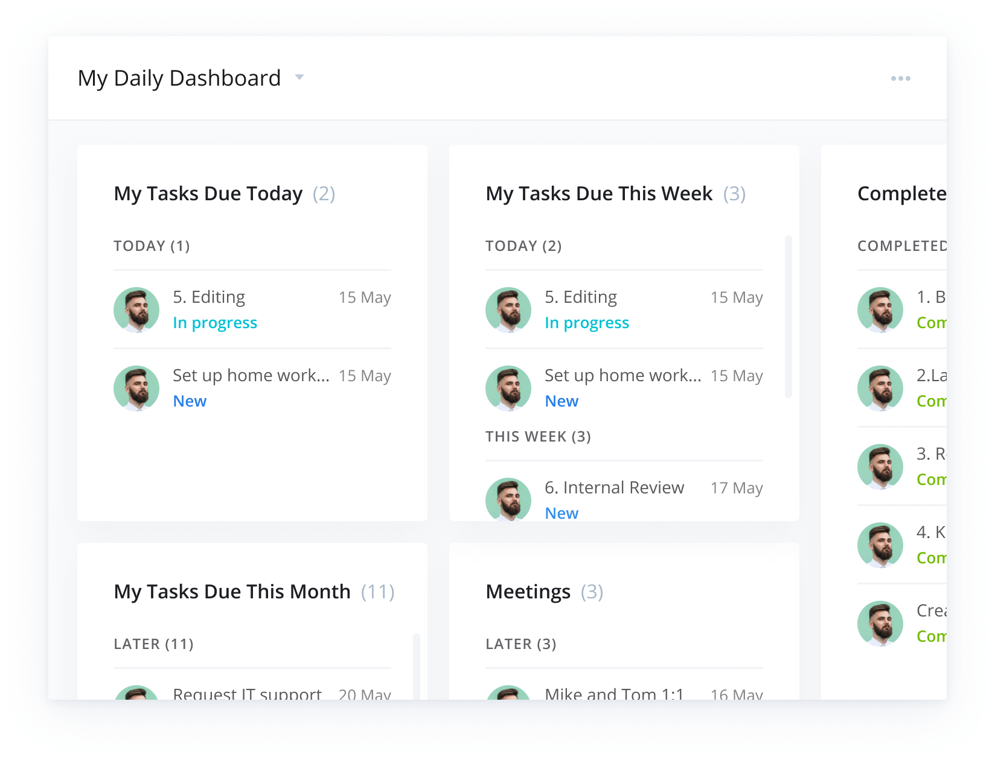995x760 pixels.
Task: Collapse the LATER (11) group header
Action: pyautogui.click(x=153, y=644)
